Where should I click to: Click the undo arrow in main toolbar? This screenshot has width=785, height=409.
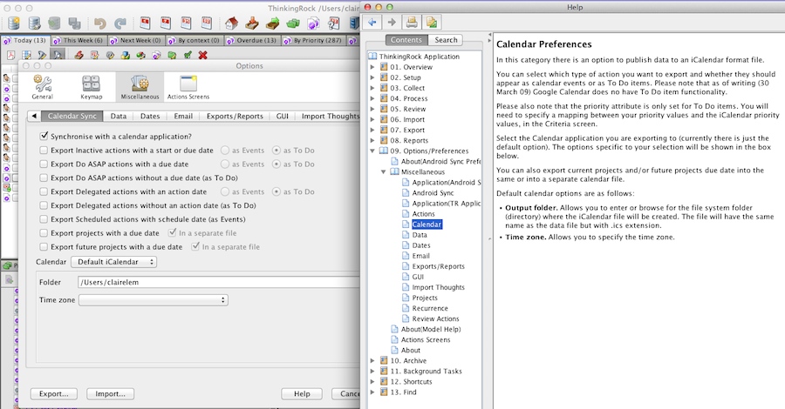click(x=101, y=23)
